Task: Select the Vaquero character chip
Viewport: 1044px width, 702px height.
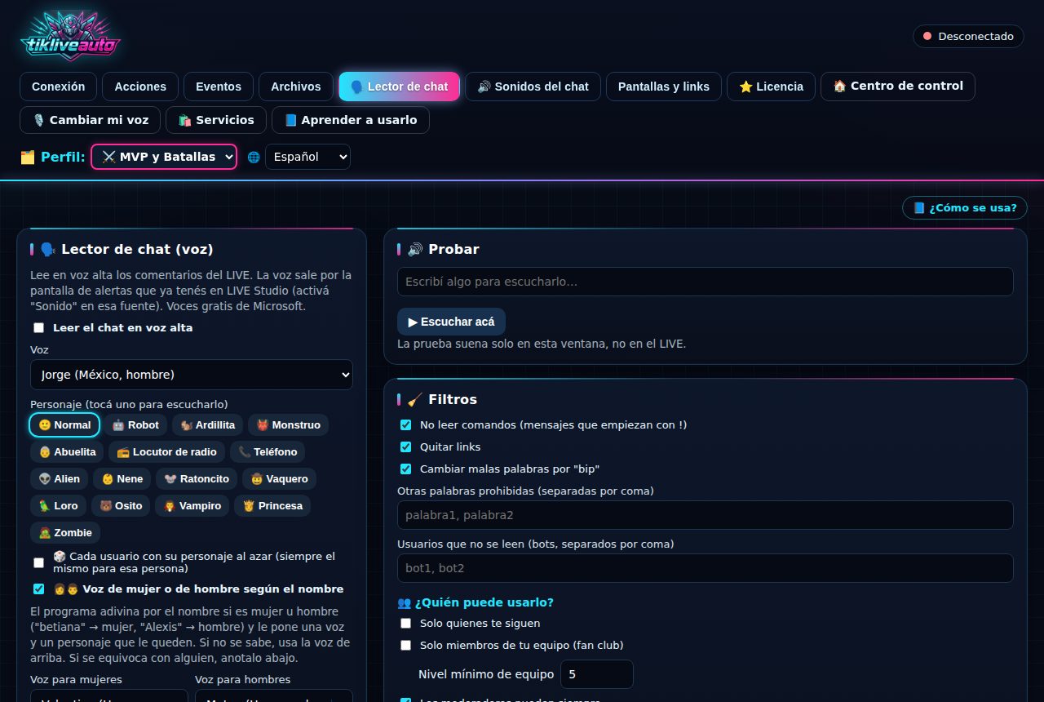Action: coord(280,478)
